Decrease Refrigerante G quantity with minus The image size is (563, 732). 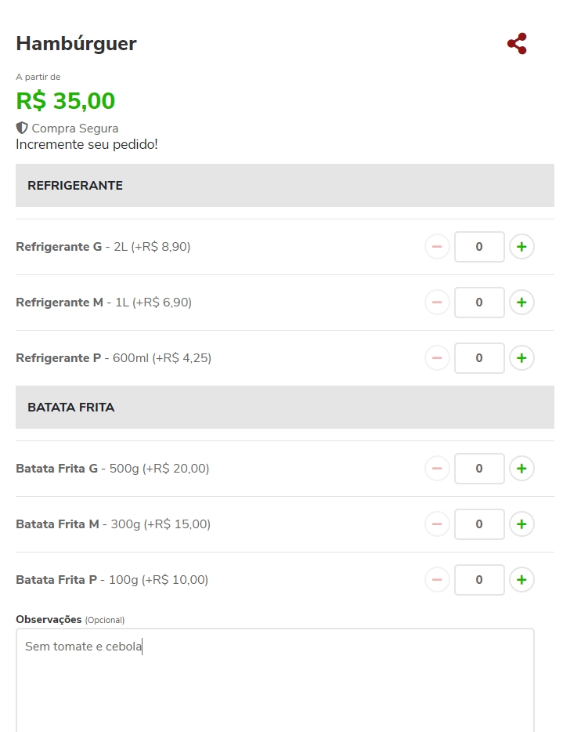(437, 247)
